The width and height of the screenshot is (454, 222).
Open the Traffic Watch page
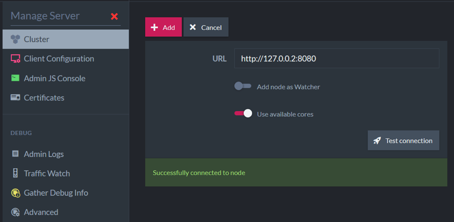click(x=47, y=173)
